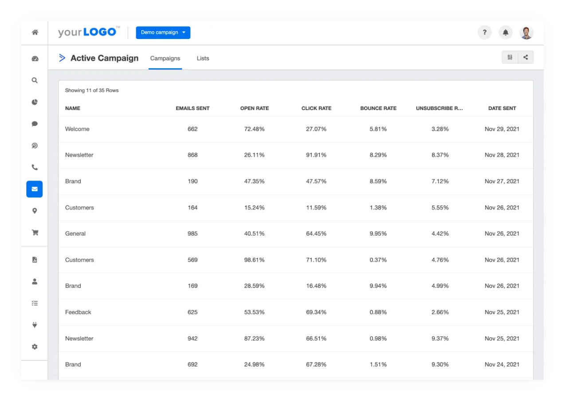The image size is (565, 401).
Task: Click the 72.48% open rate value
Action: (254, 129)
